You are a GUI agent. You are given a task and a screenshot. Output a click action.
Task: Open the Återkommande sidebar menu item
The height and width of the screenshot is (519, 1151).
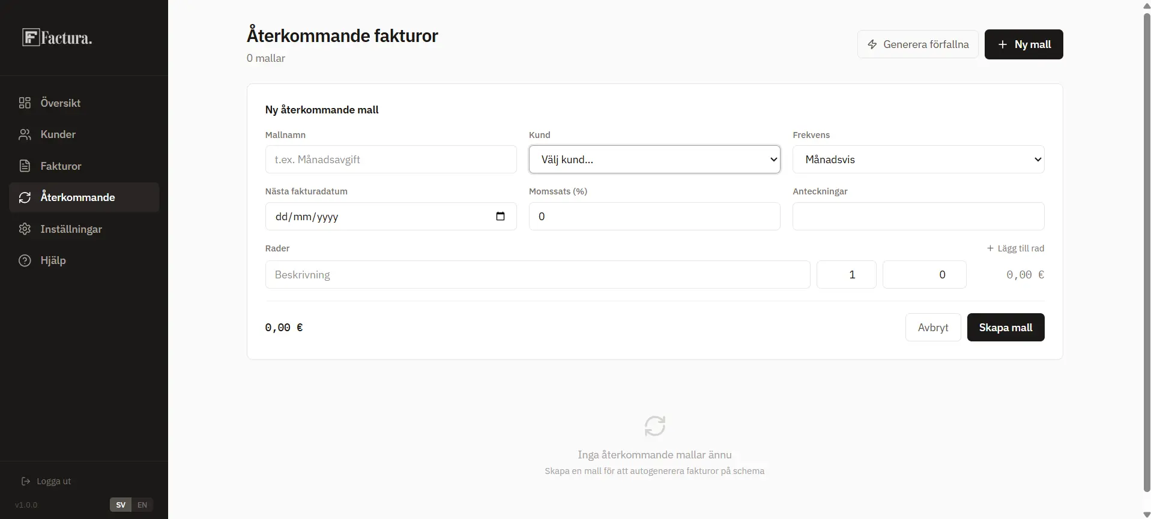pos(77,197)
